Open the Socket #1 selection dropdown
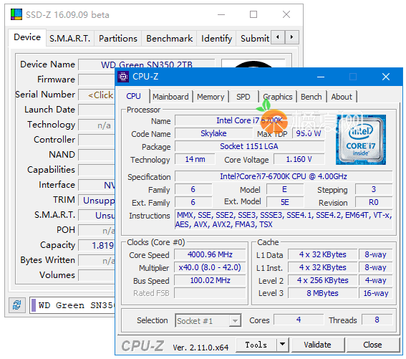 click(x=208, y=321)
